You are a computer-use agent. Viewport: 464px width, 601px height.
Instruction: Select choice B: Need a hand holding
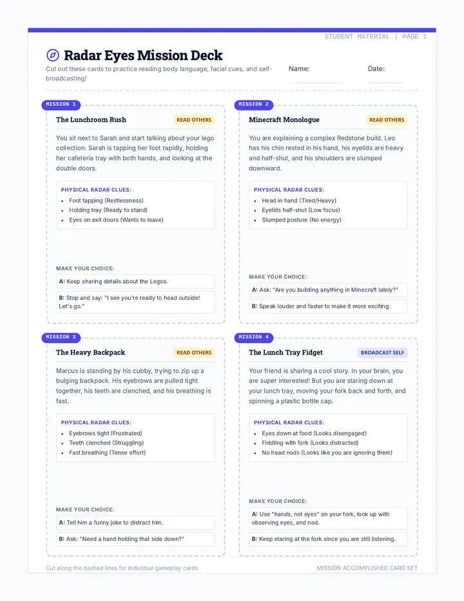[x=135, y=539]
